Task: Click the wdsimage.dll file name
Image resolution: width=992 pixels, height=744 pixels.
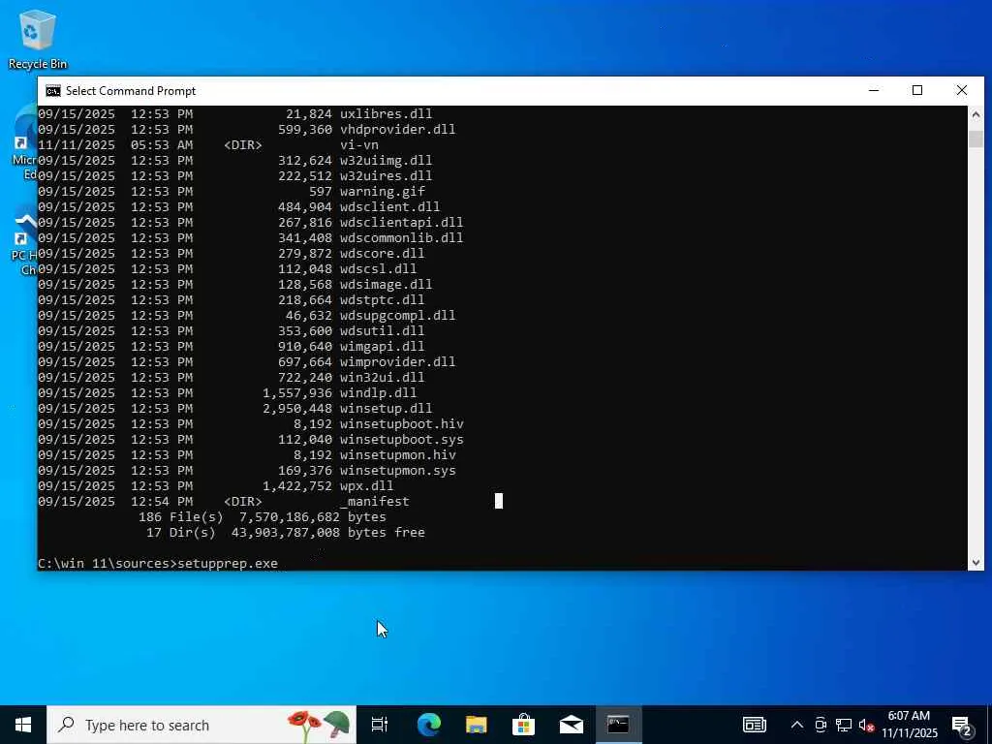Action: point(386,284)
